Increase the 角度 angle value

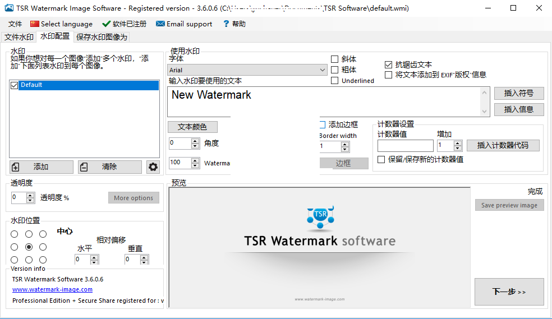click(x=195, y=141)
